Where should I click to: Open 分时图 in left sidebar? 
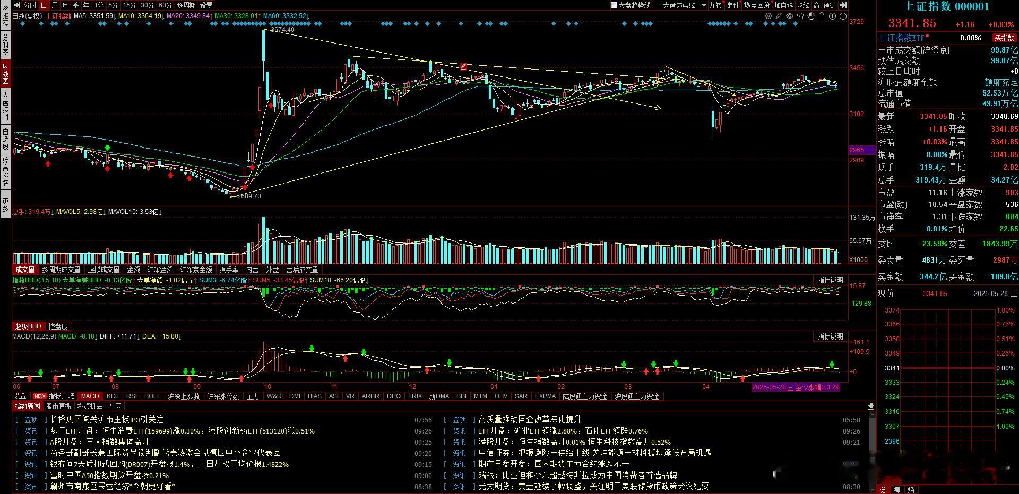pos(5,45)
